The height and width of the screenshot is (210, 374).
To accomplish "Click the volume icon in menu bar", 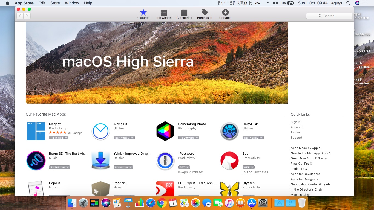I will [275, 3].
